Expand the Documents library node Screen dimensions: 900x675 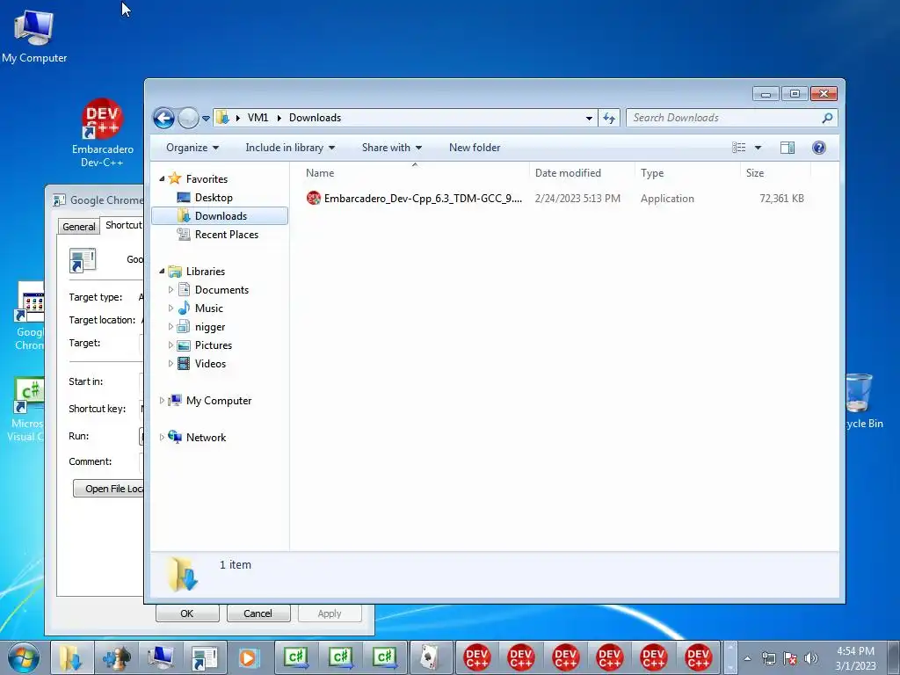pos(171,290)
